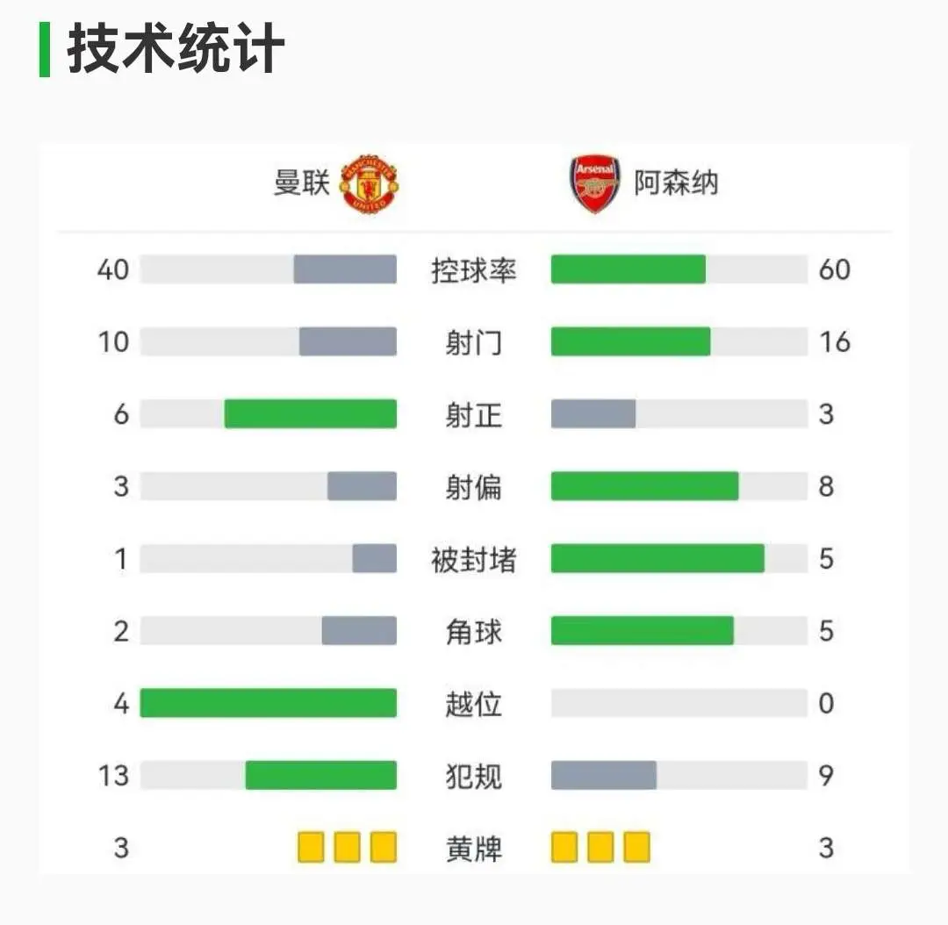The height and width of the screenshot is (925, 948).
Task: Click the Arsenal crest icon
Action: 595,183
